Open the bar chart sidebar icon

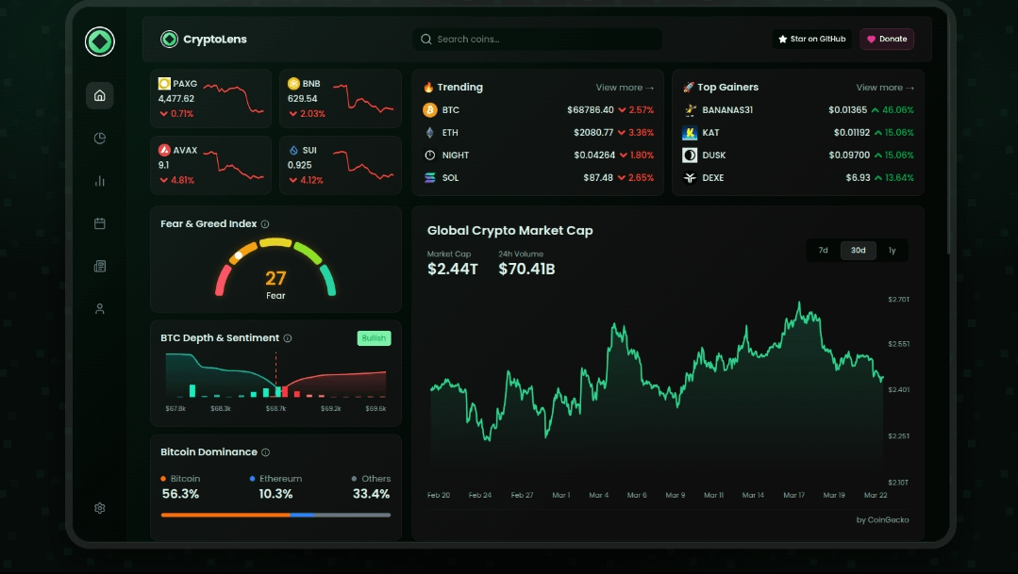click(x=100, y=181)
